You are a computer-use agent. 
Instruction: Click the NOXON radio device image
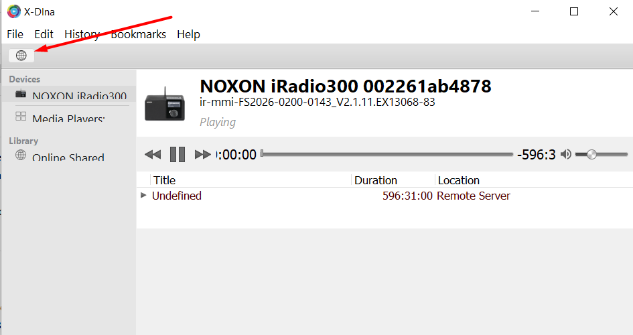(x=165, y=105)
